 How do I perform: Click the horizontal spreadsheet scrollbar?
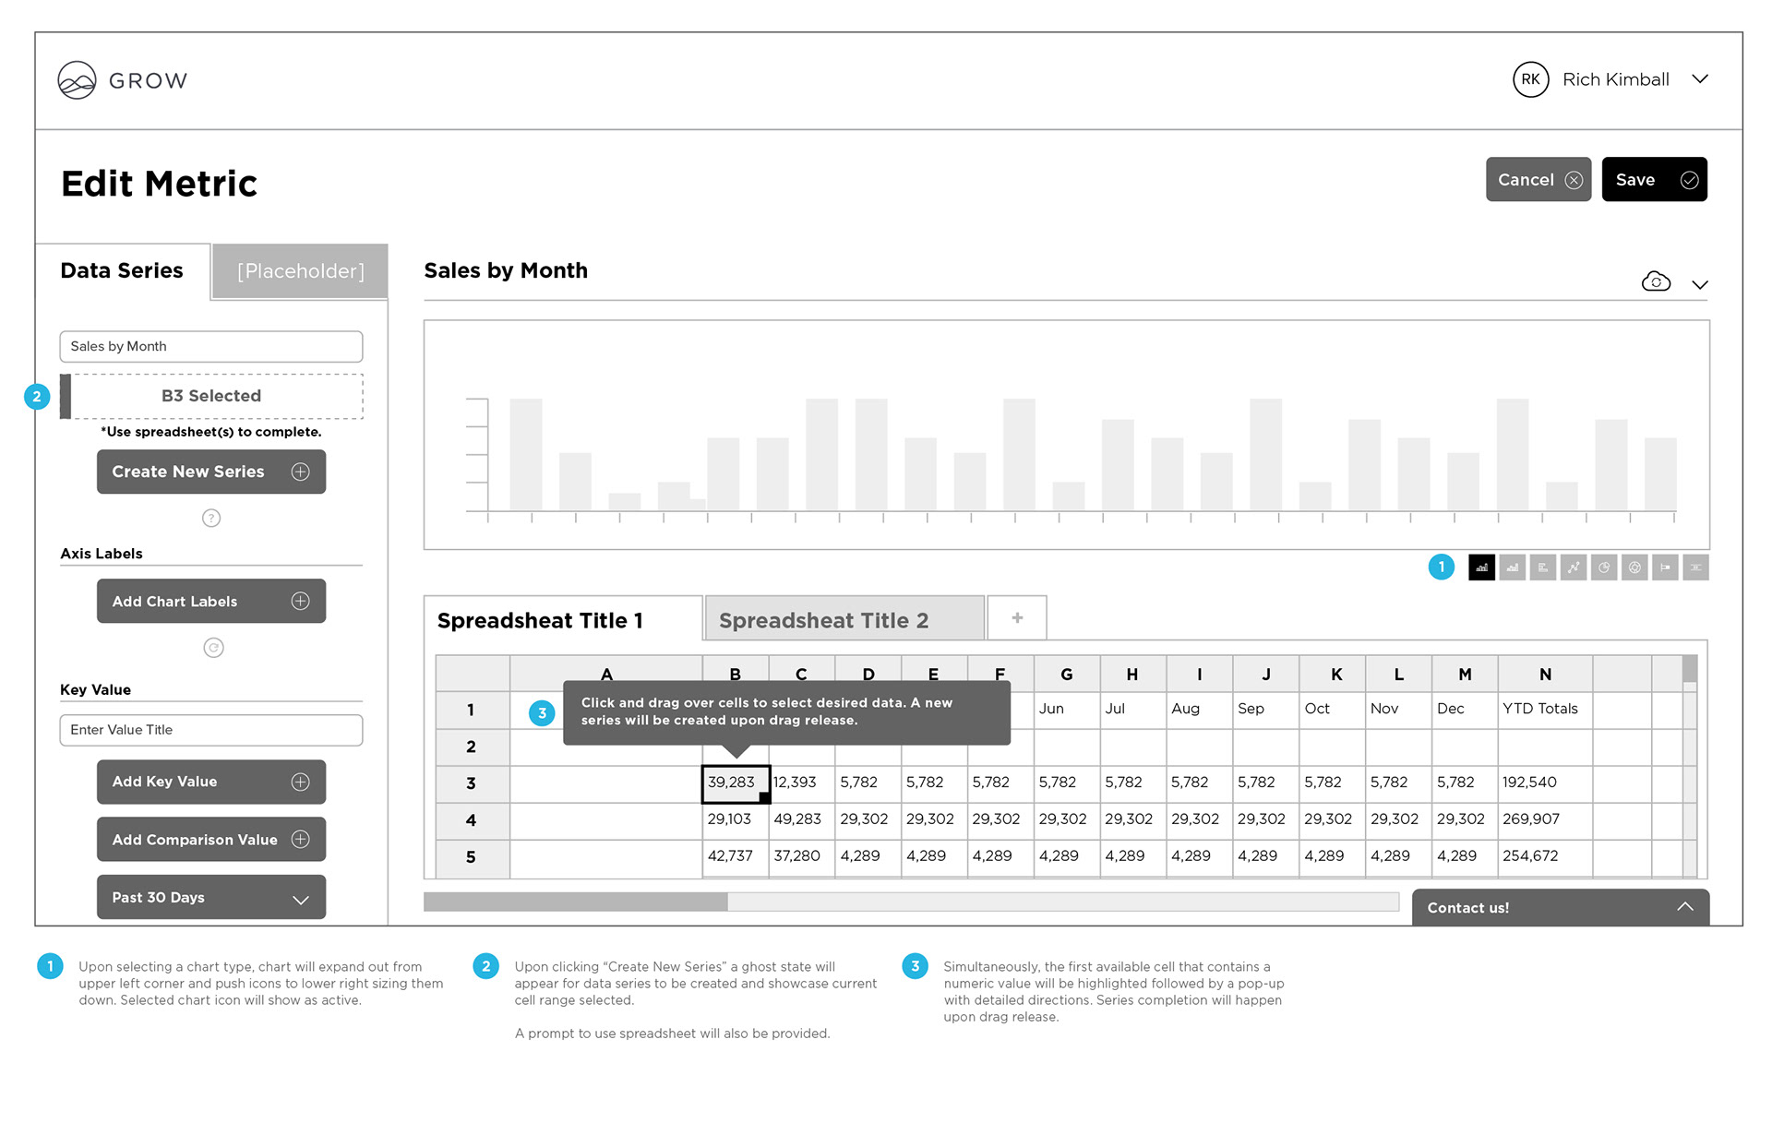pyautogui.click(x=575, y=902)
